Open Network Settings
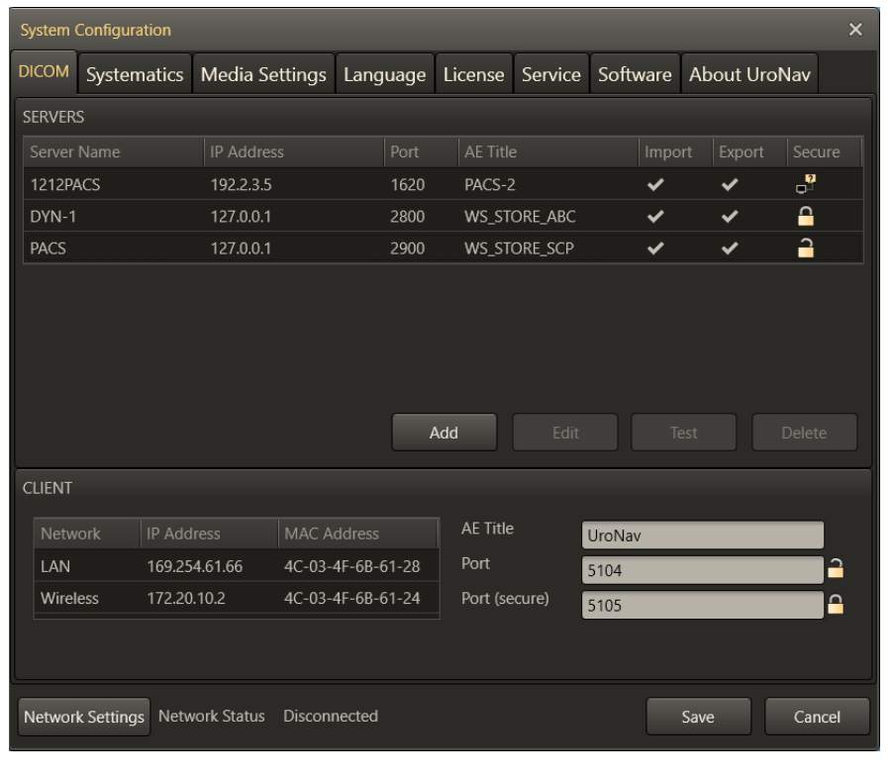The height and width of the screenshot is (778, 894). tap(84, 717)
